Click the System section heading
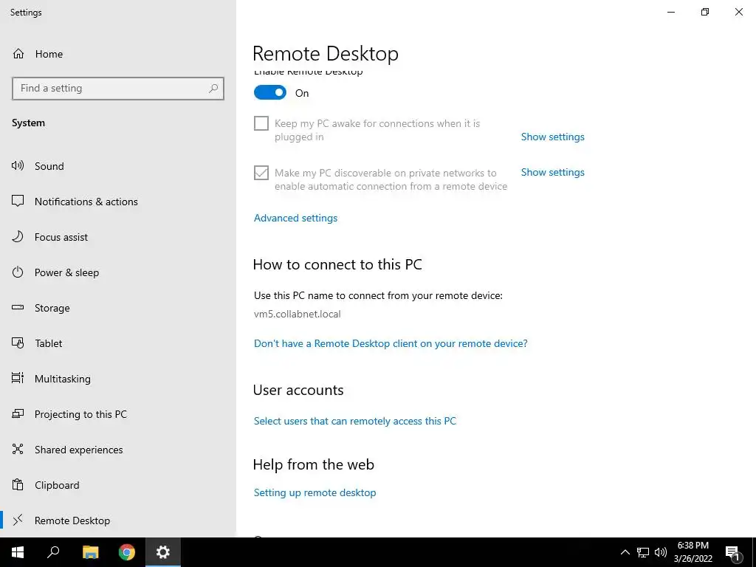This screenshot has height=567, width=756. [x=29, y=123]
